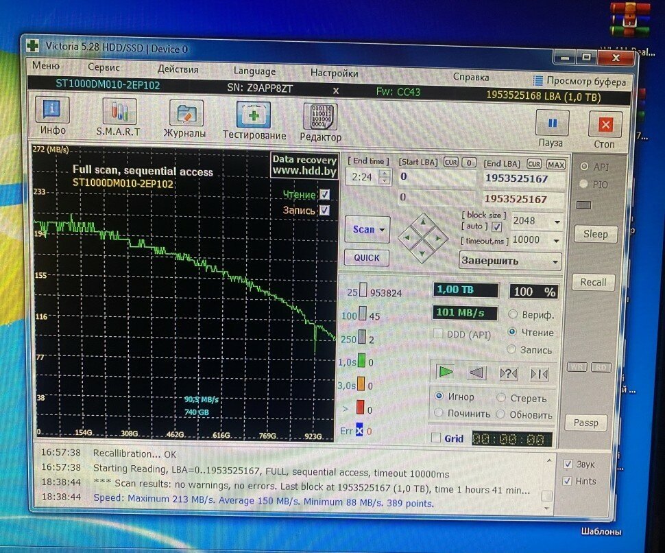Enable DDD (API) checkbox
665x553 pixels.
point(437,333)
